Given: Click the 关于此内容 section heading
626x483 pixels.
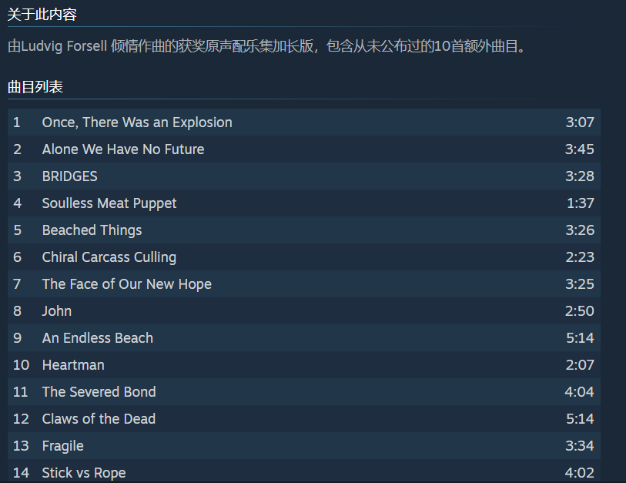Looking at the screenshot, I should coord(42,15).
